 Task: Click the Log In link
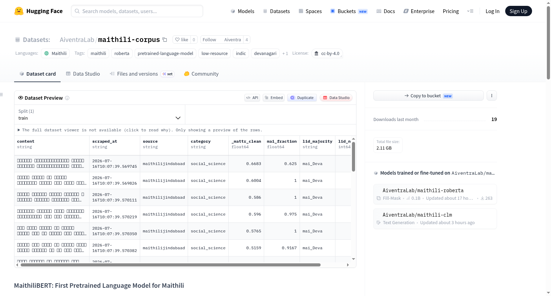click(492, 11)
